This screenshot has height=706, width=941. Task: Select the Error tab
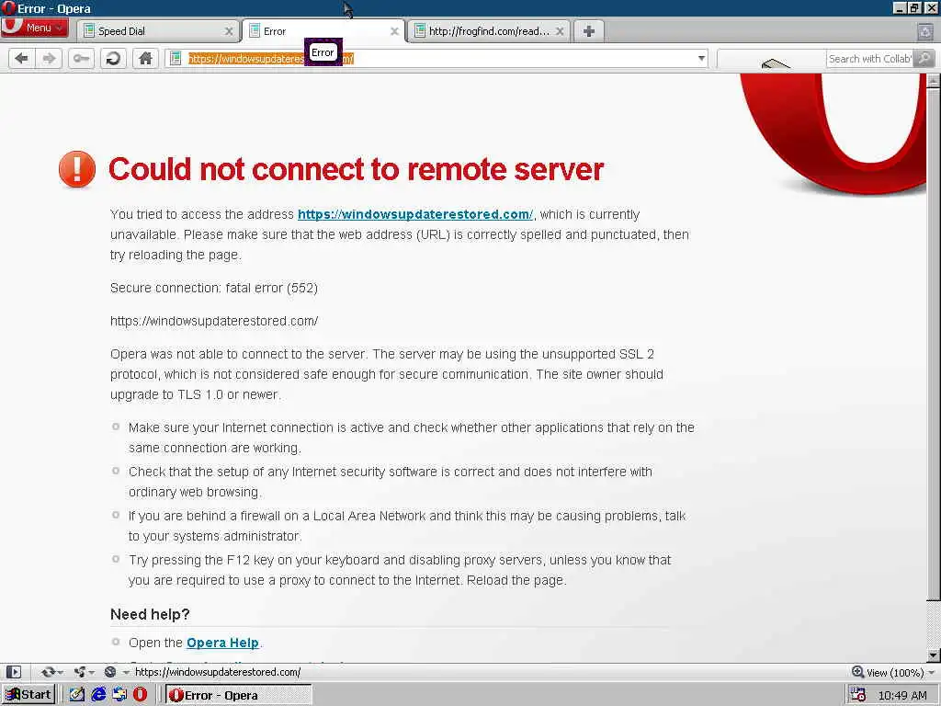coord(324,31)
